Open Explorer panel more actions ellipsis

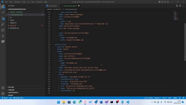coord(42,6)
